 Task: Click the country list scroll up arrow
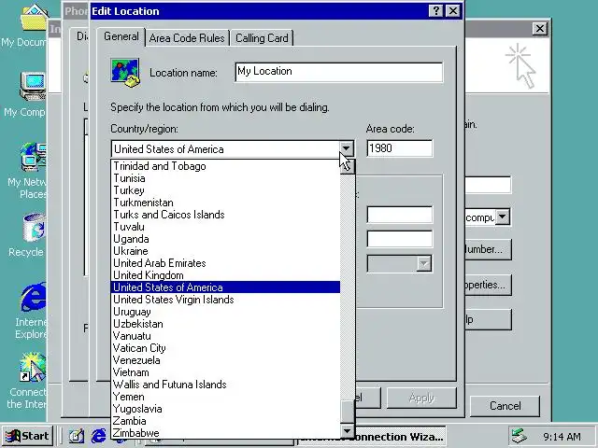[x=348, y=166]
